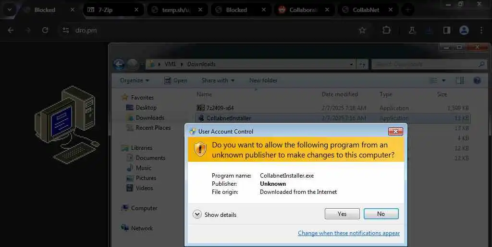Bookmark this page with the star icon

pos(362,30)
